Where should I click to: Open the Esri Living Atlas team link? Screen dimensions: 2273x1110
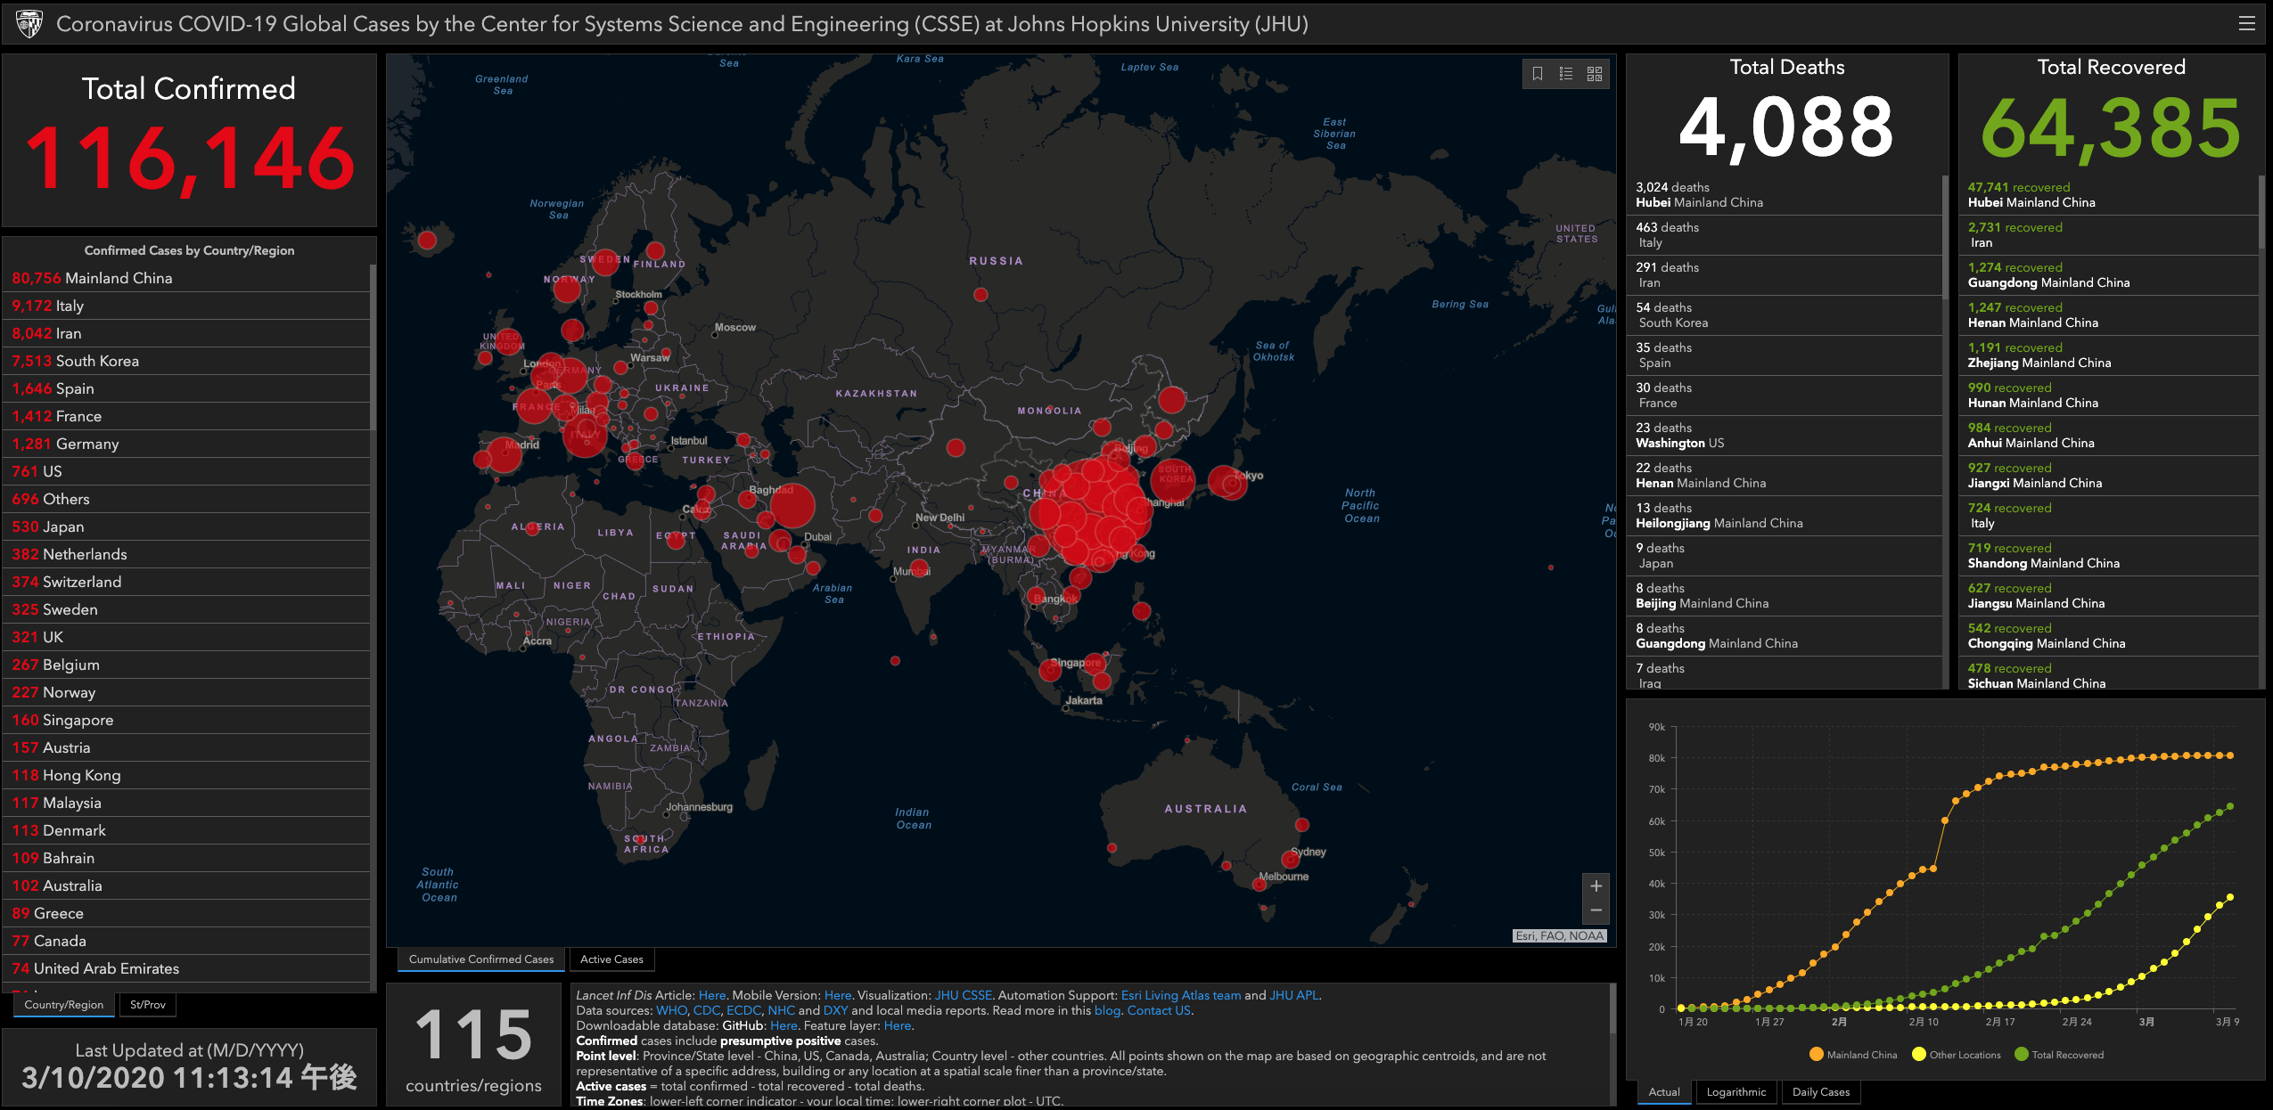[x=1180, y=996]
